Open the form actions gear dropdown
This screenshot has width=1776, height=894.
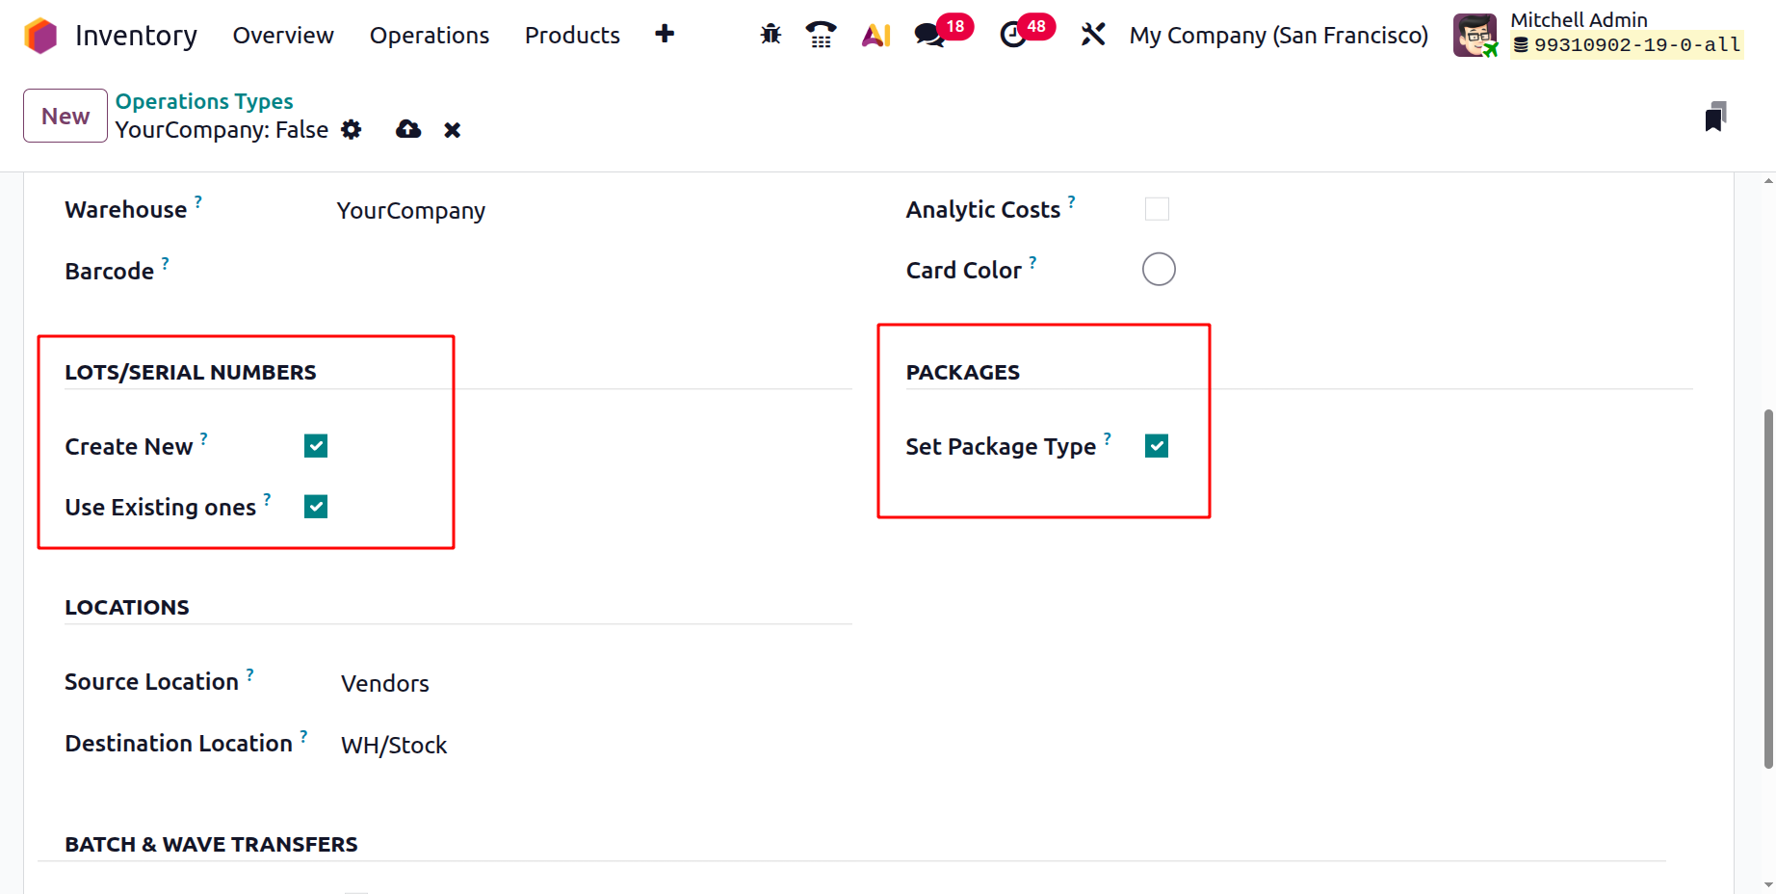352,130
